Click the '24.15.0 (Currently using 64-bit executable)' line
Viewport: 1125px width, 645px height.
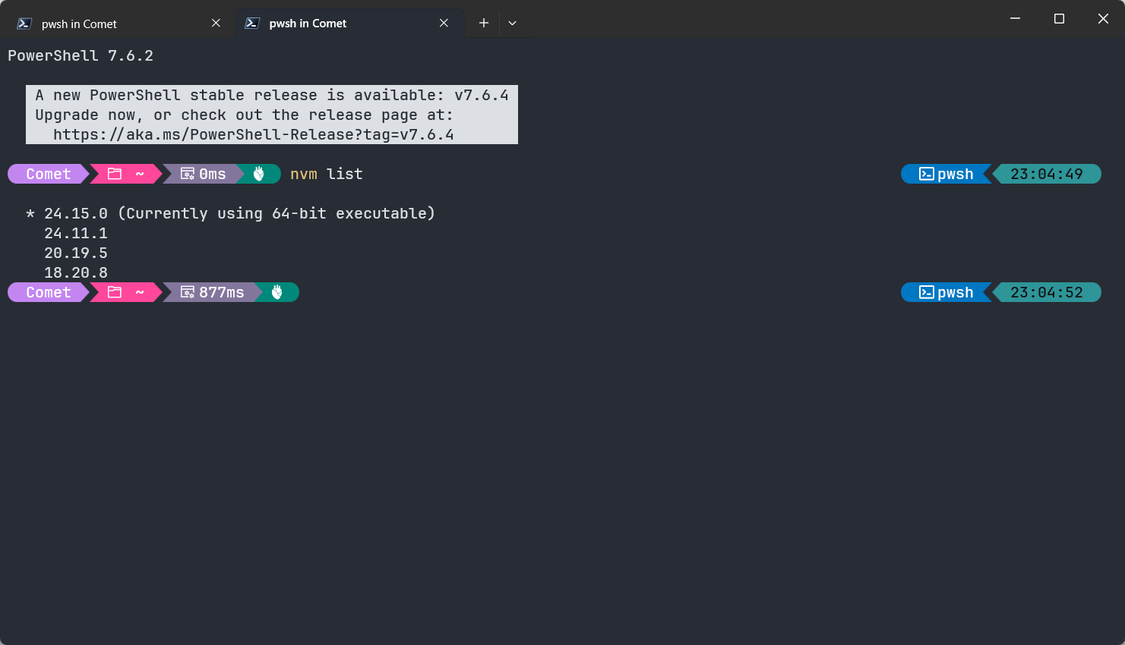pyautogui.click(x=230, y=213)
